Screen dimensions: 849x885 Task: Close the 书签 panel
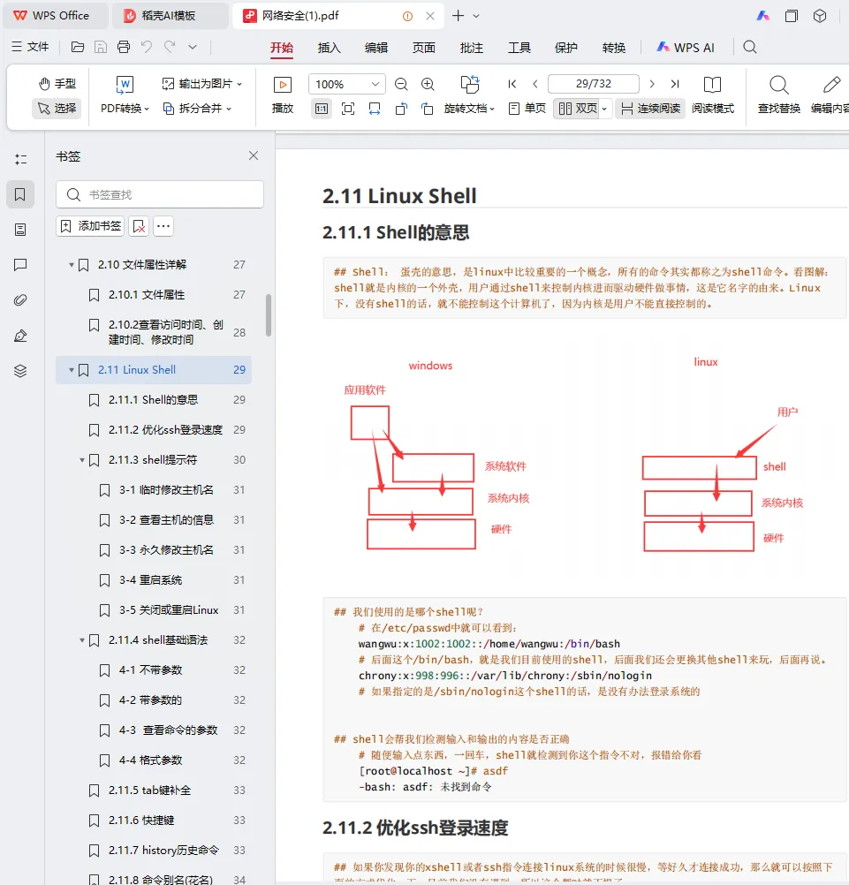pos(254,155)
